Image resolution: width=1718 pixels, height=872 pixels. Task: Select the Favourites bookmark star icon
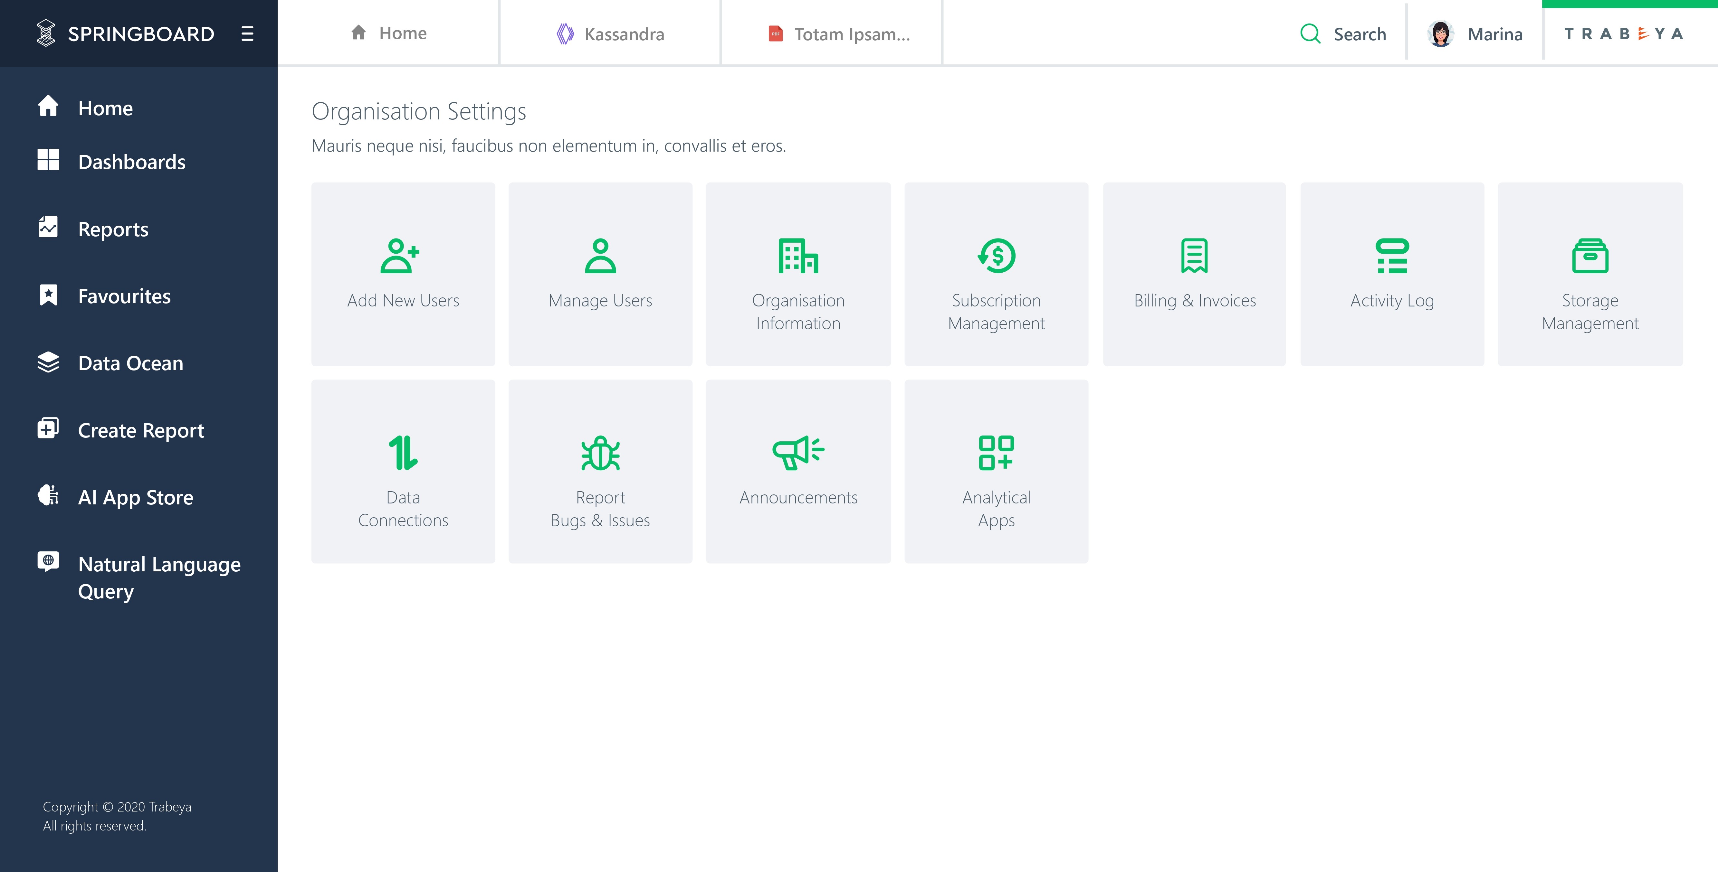[x=48, y=295]
